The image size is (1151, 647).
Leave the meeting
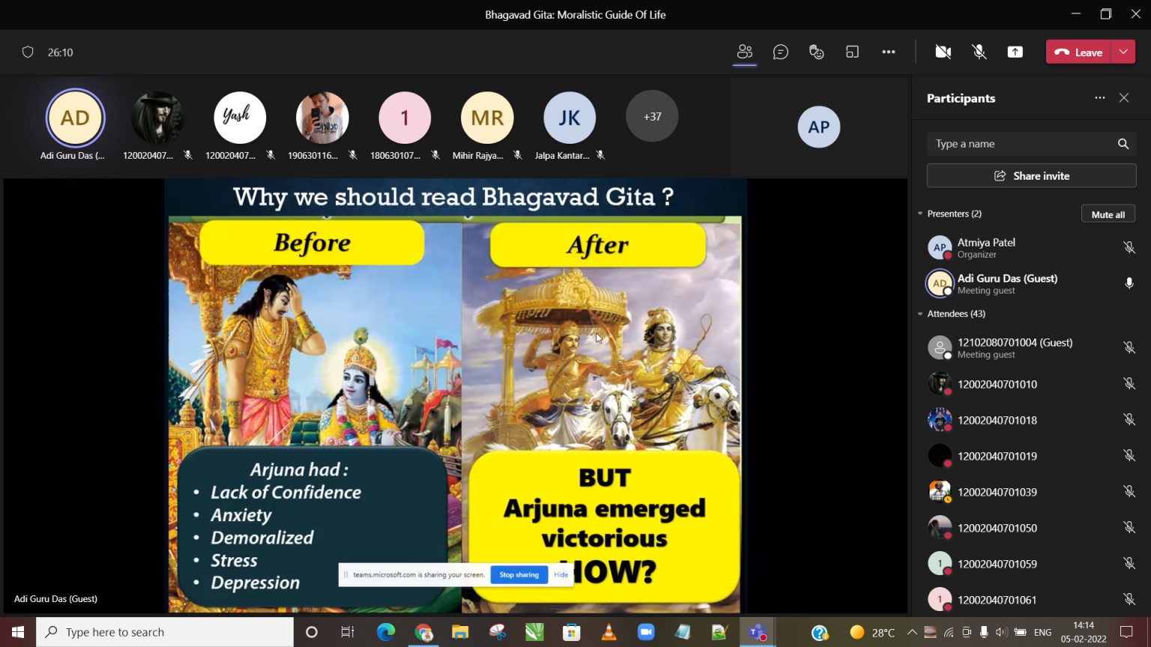coord(1078,52)
